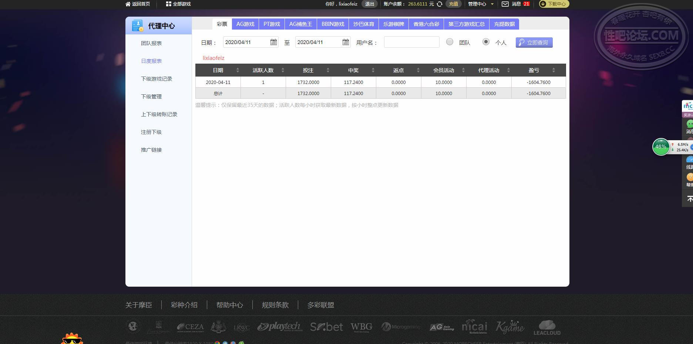Image resolution: width=693 pixels, height=344 pixels.
Task: Sort table by 投注 column arrows
Action: click(x=328, y=70)
